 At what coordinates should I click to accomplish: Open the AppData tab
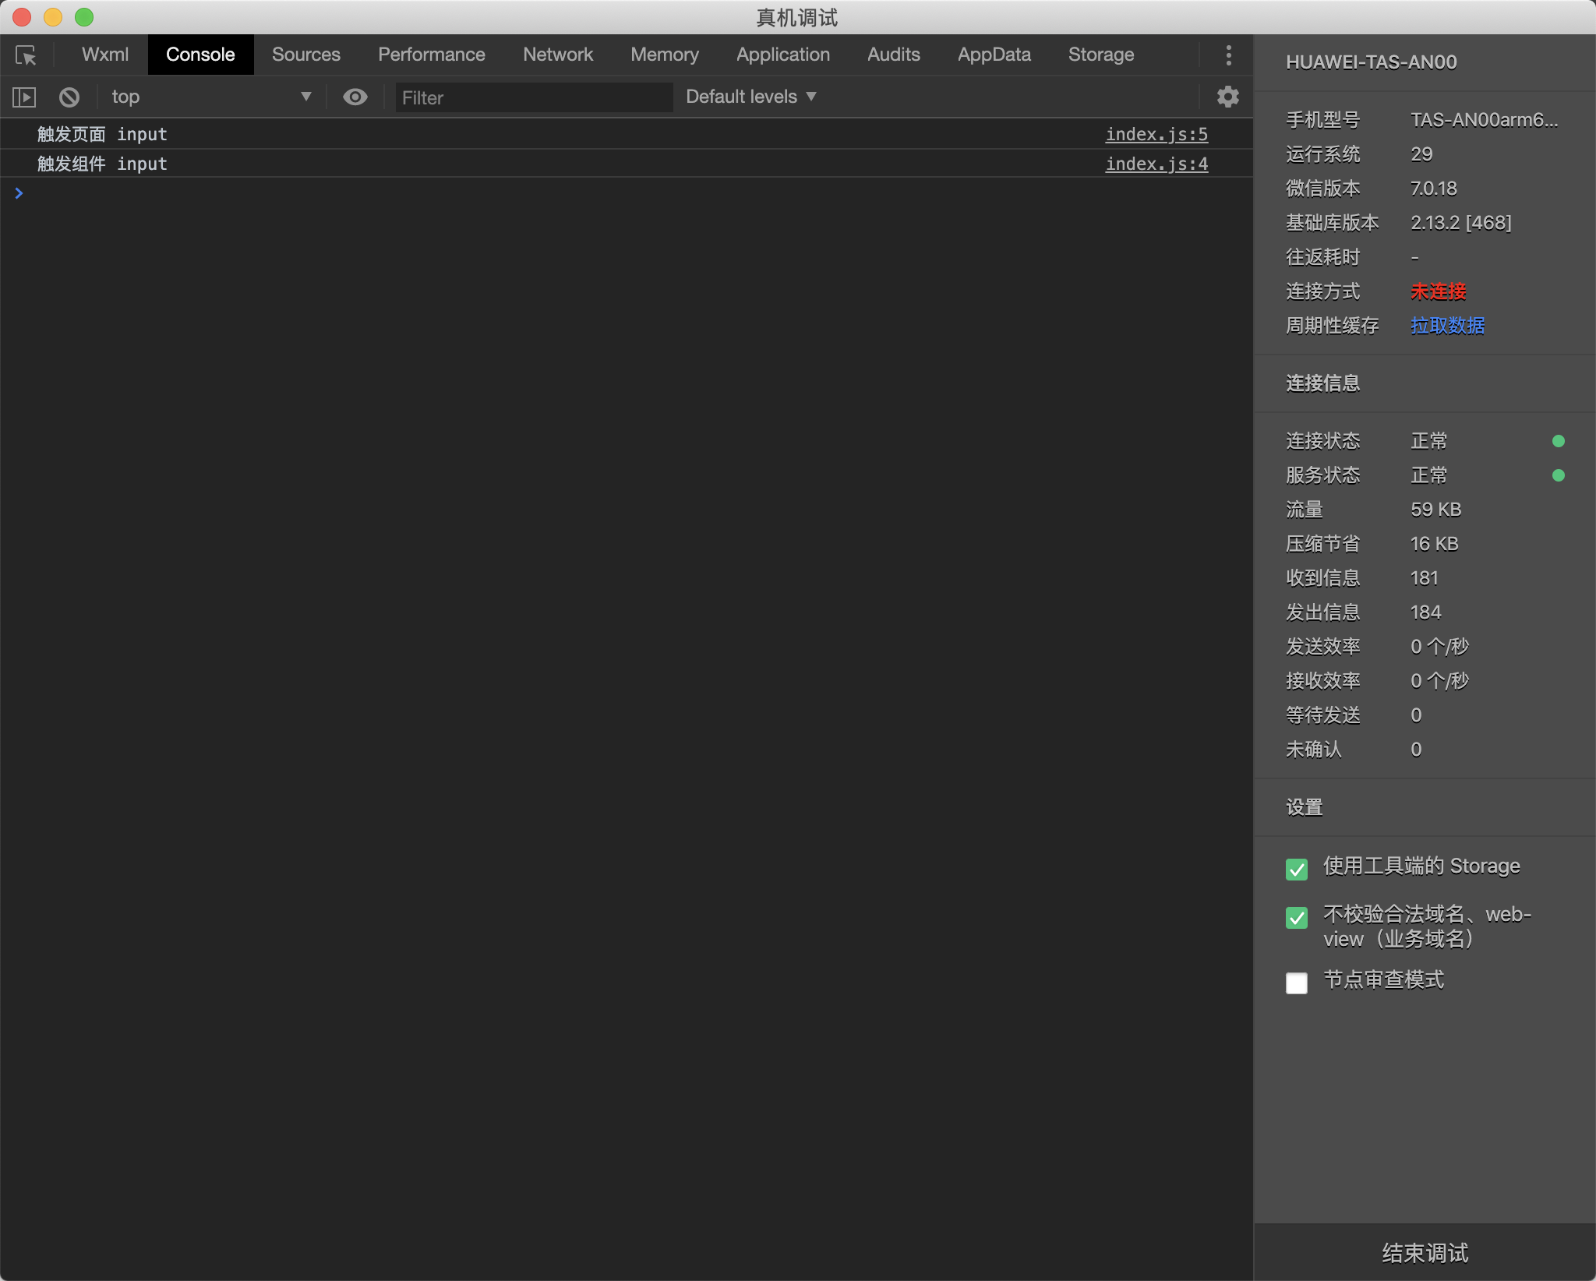click(994, 55)
